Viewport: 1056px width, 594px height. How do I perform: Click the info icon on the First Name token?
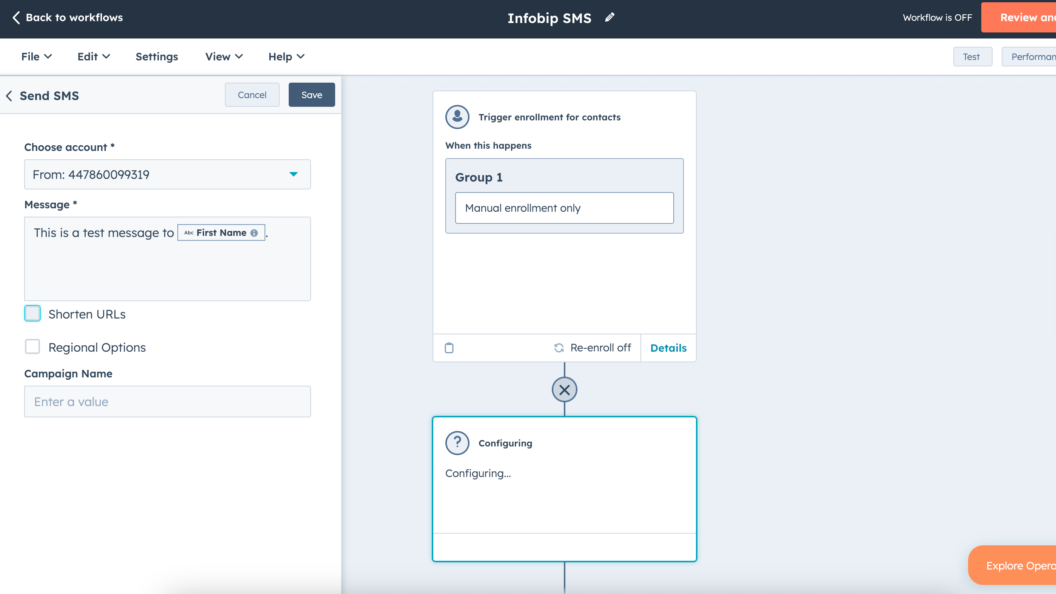pos(254,232)
